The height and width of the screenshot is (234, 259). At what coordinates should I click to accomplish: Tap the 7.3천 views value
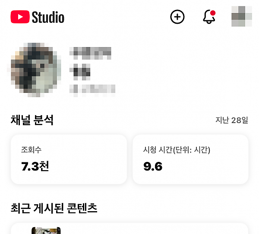(35, 166)
